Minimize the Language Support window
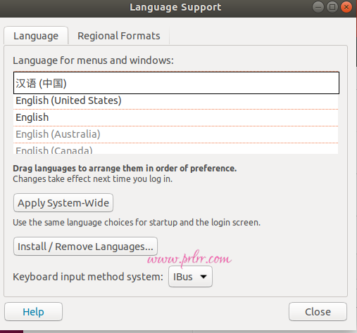The image size is (357, 333). (318, 7)
